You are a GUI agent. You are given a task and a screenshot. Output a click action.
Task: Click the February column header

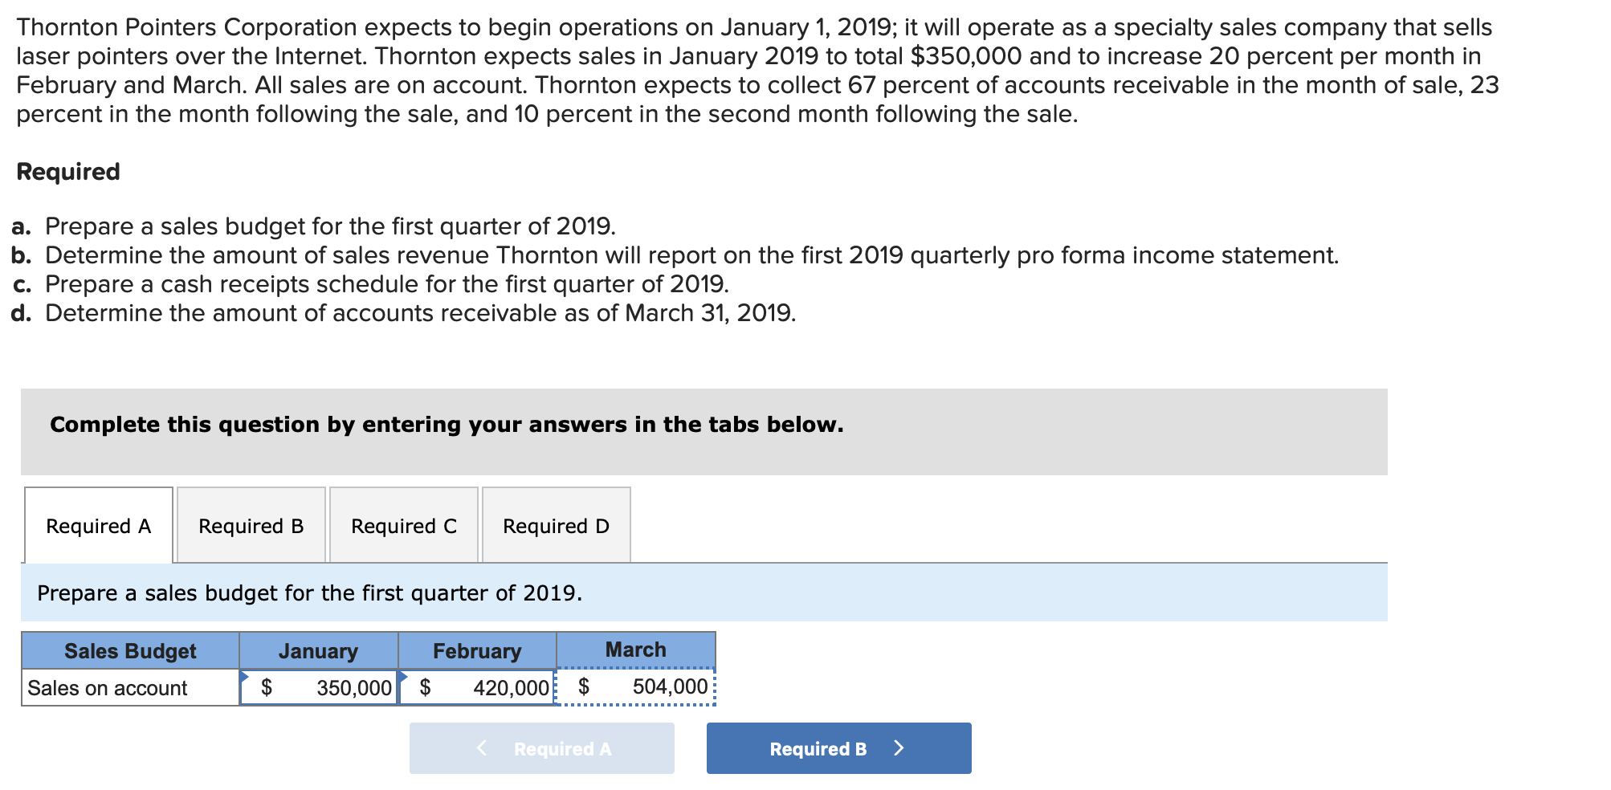click(476, 650)
